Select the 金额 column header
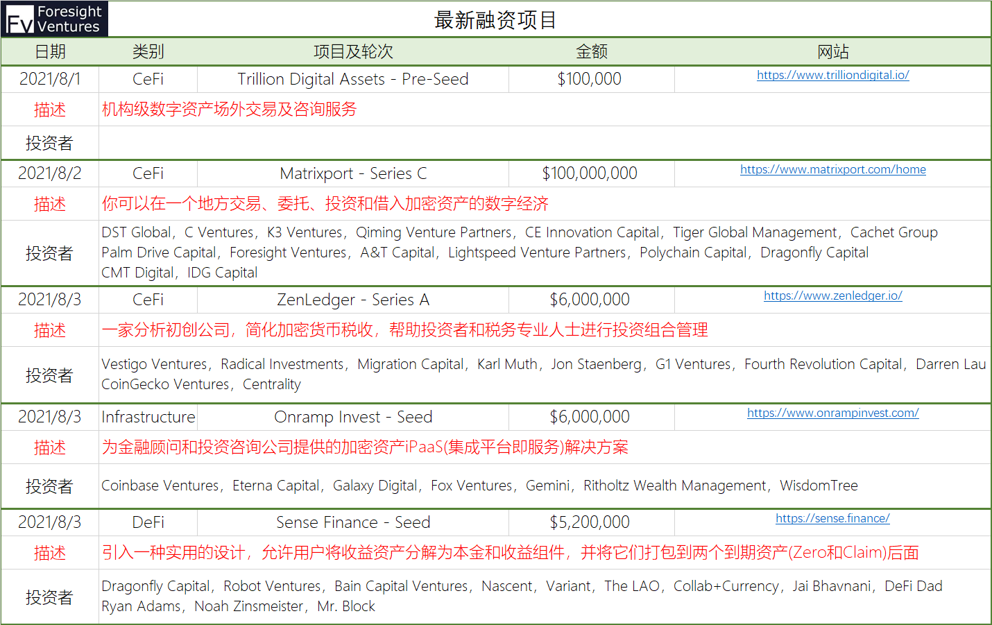This screenshot has height=625, width=992. pos(592,51)
